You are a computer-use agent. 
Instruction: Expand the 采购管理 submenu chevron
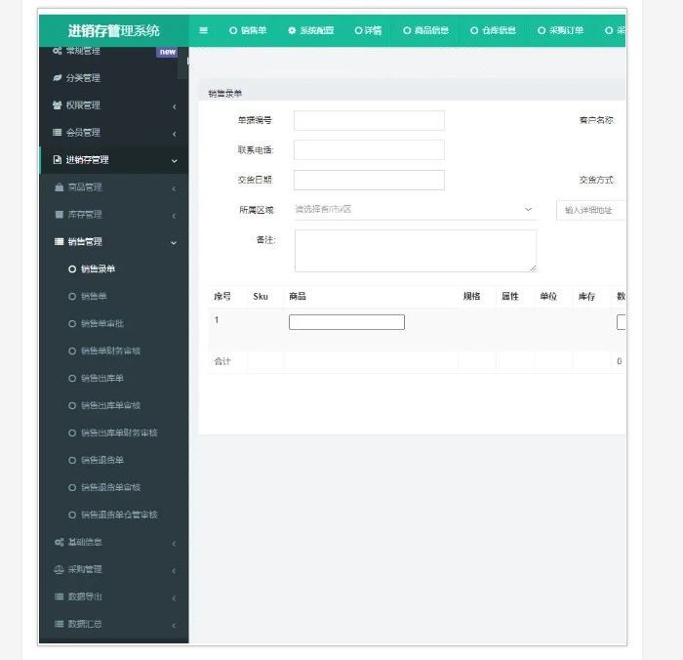tap(175, 571)
